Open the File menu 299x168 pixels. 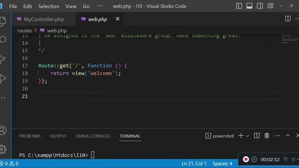click(x=13, y=6)
